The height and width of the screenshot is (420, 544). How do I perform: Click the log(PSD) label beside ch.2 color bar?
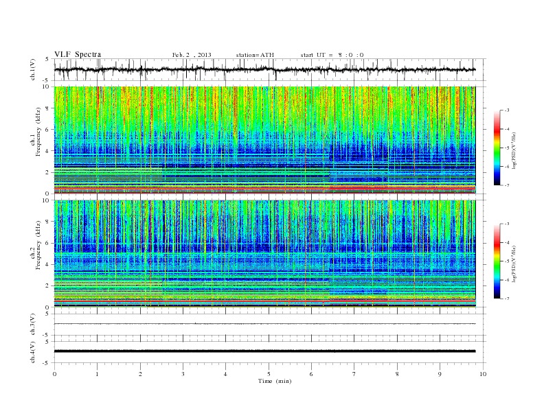pos(514,264)
